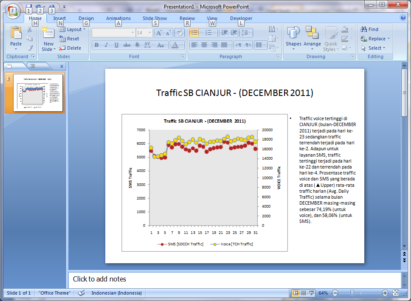Open Character Spacing options
The height and width of the screenshot is (301, 411).
[148, 45]
